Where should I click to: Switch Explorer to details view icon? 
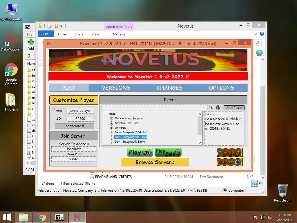254,183
